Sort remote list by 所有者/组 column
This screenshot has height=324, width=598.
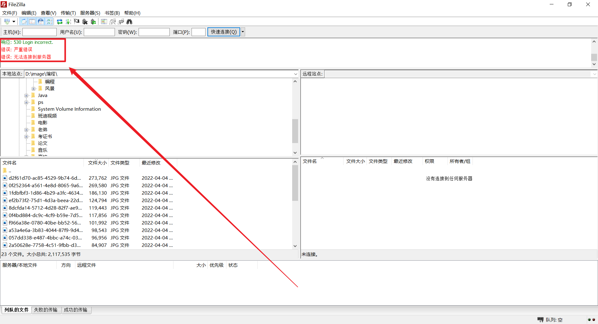[x=460, y=161]
